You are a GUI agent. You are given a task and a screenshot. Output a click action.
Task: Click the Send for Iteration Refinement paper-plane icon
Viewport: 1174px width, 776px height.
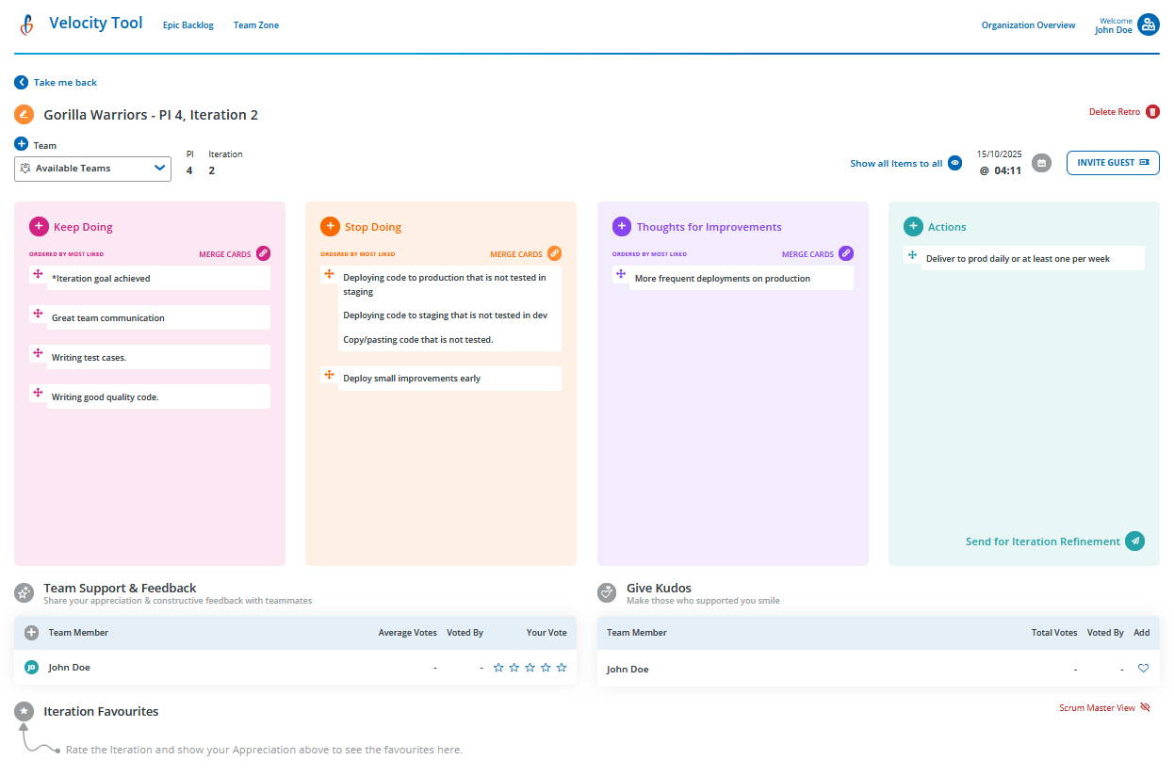(x=1135, y=541)
